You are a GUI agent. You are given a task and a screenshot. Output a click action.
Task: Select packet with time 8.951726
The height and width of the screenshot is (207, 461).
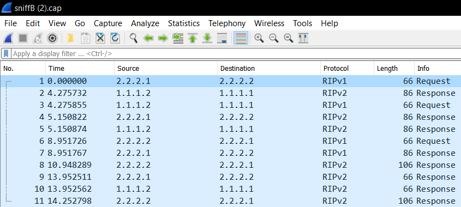(x=231, y=141)
